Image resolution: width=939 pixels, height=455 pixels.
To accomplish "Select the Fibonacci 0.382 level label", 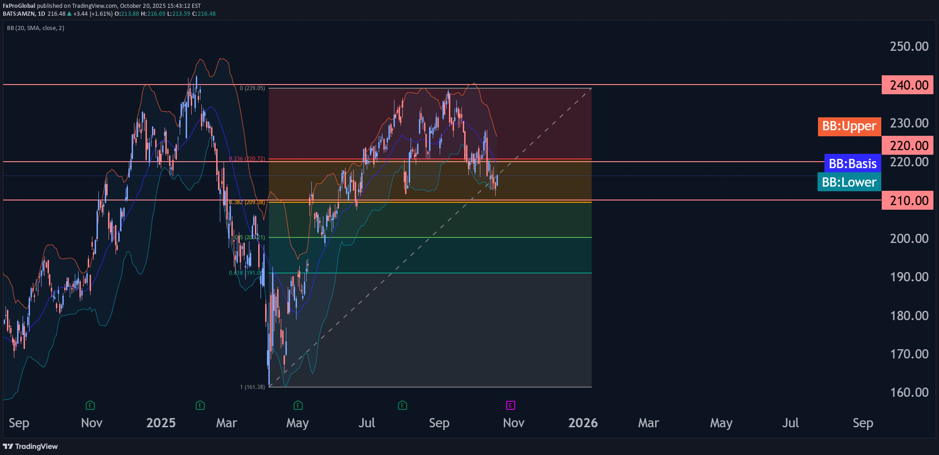I will 248,202.
